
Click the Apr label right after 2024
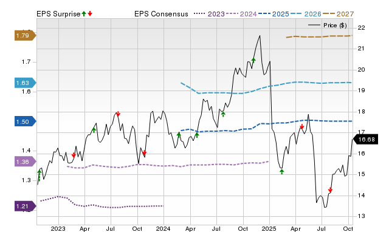pyautogui.click(x=190, y=228)
